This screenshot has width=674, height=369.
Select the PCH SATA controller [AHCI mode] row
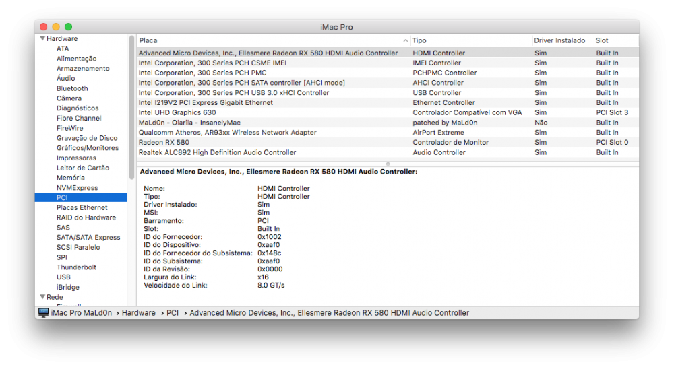(388, 82)
